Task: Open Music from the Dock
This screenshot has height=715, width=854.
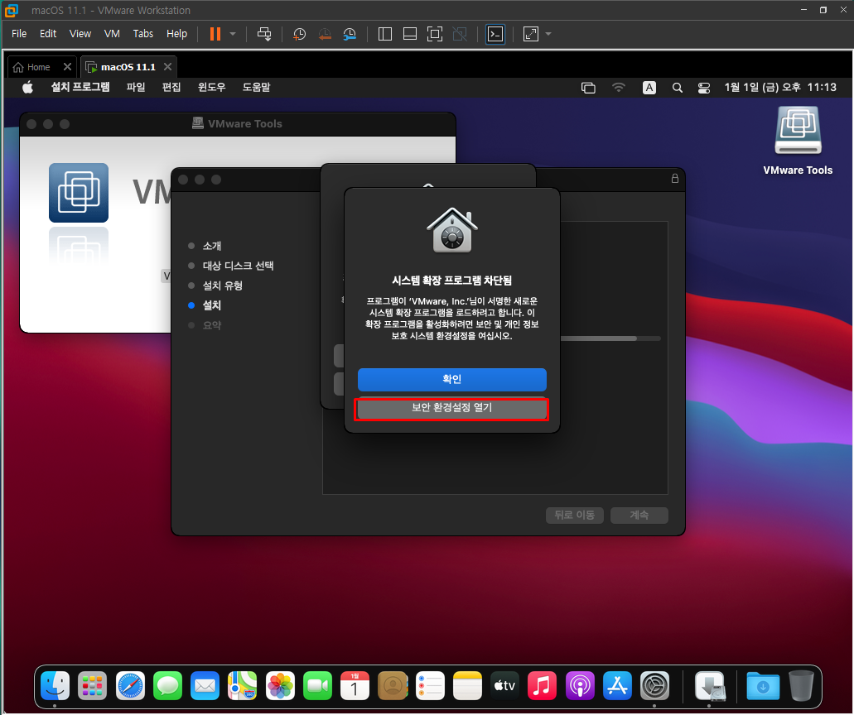Action: pos(542,685)
